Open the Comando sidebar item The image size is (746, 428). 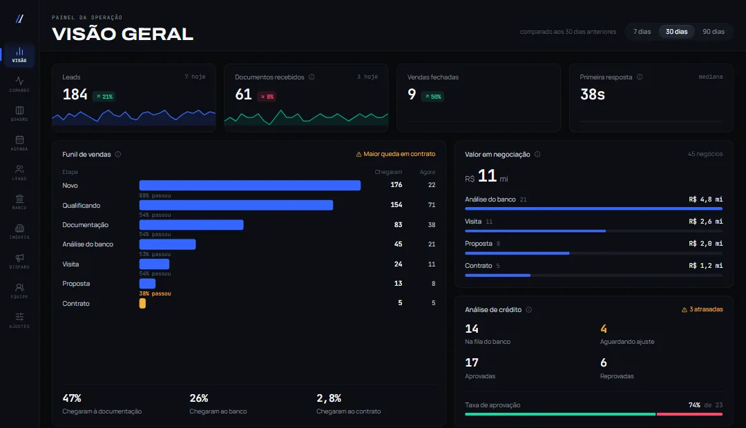pyautogui.click(x=19, y=84)
